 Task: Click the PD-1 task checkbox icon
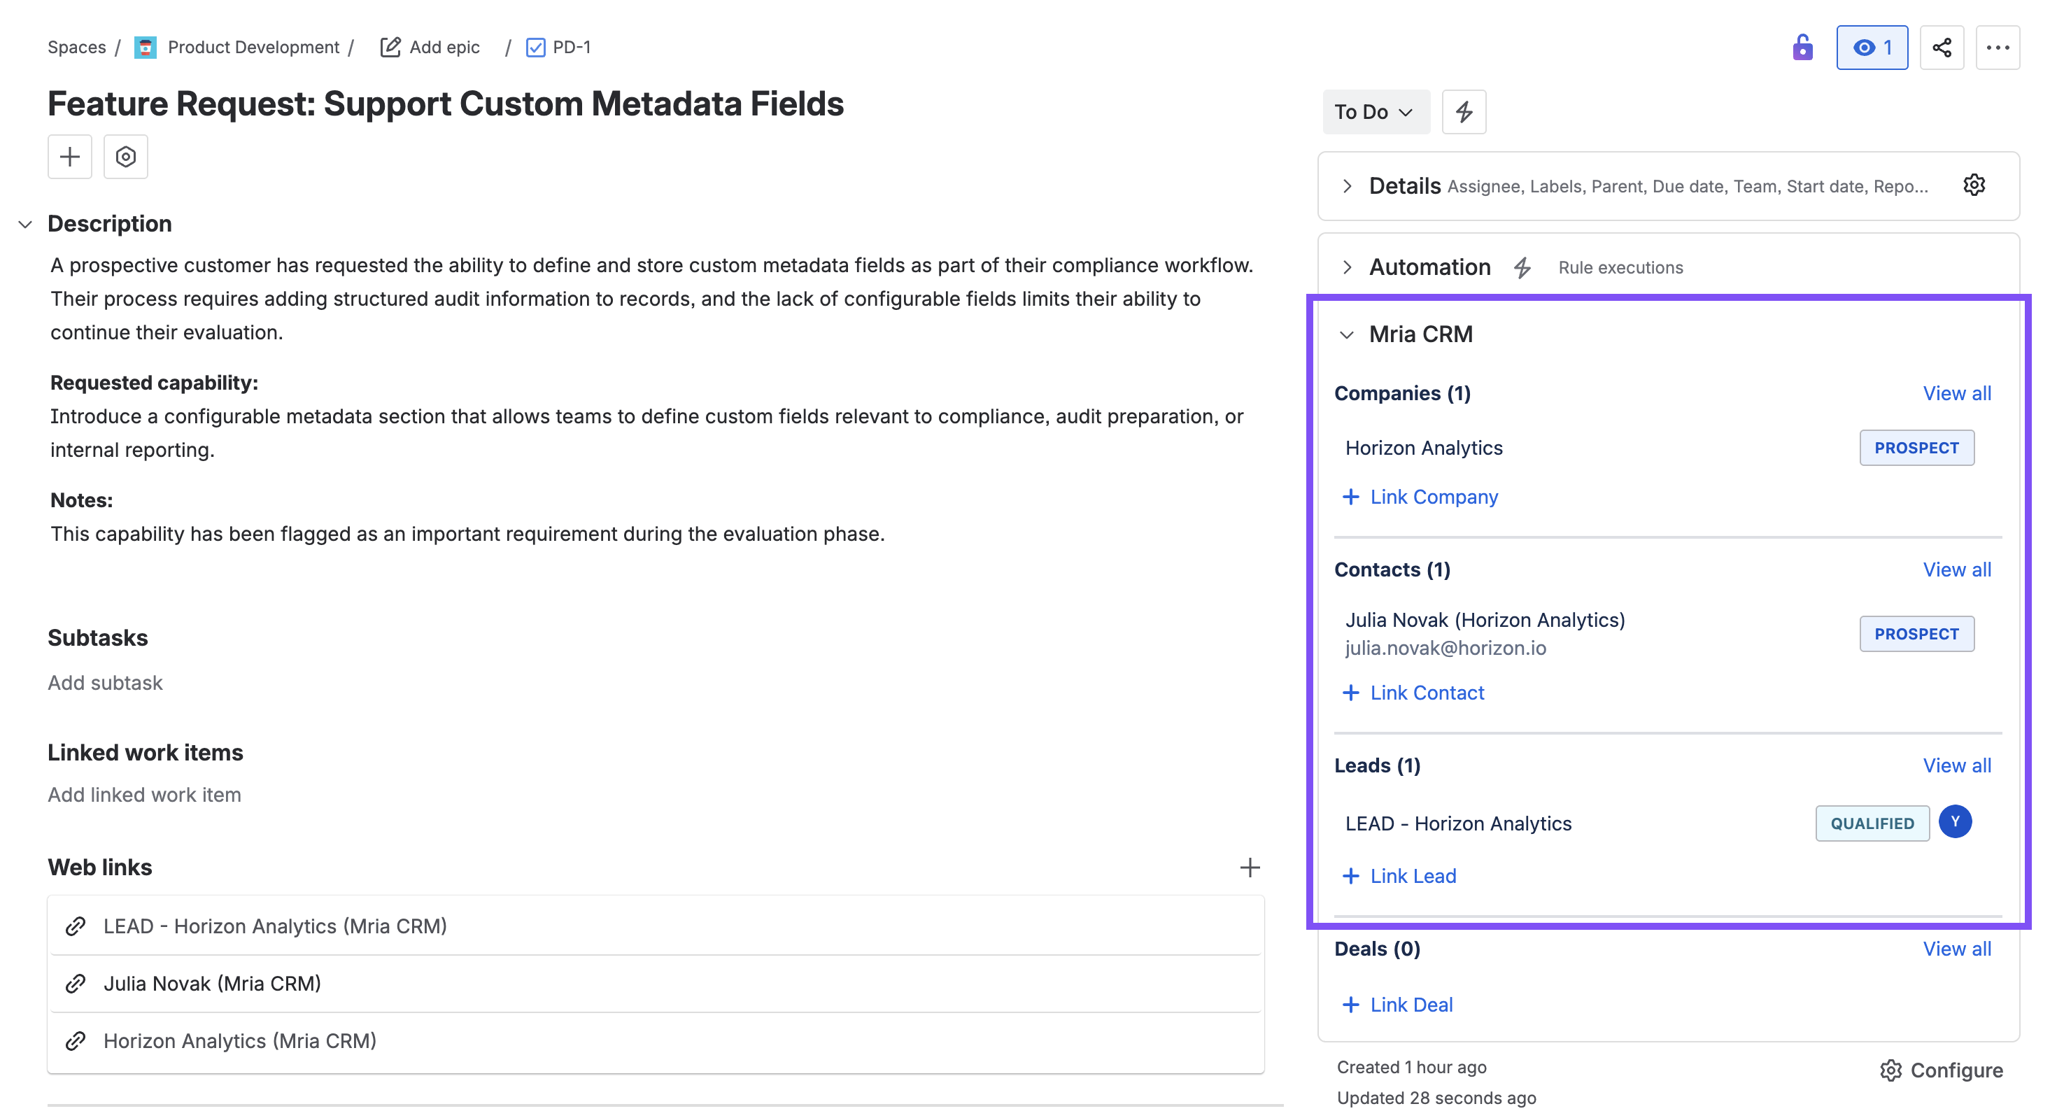535,48
